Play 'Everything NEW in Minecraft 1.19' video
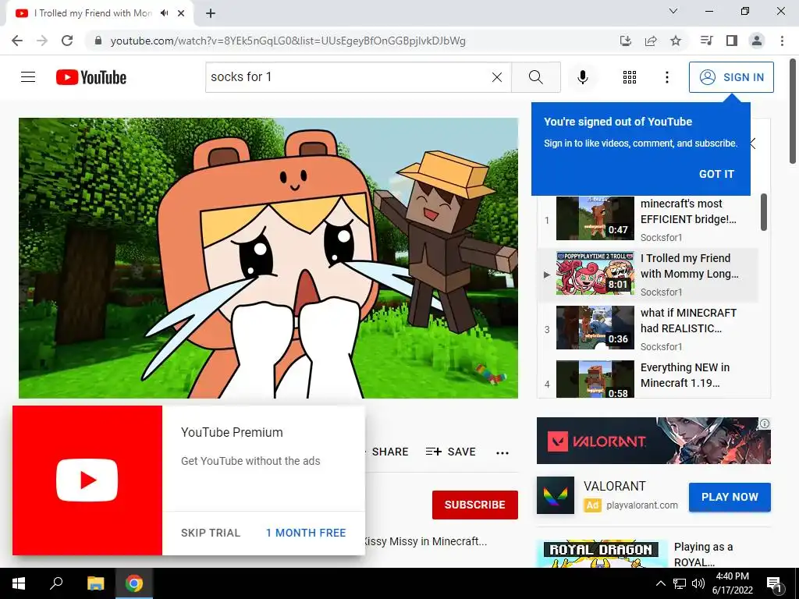799x599 pixels. 685,375
